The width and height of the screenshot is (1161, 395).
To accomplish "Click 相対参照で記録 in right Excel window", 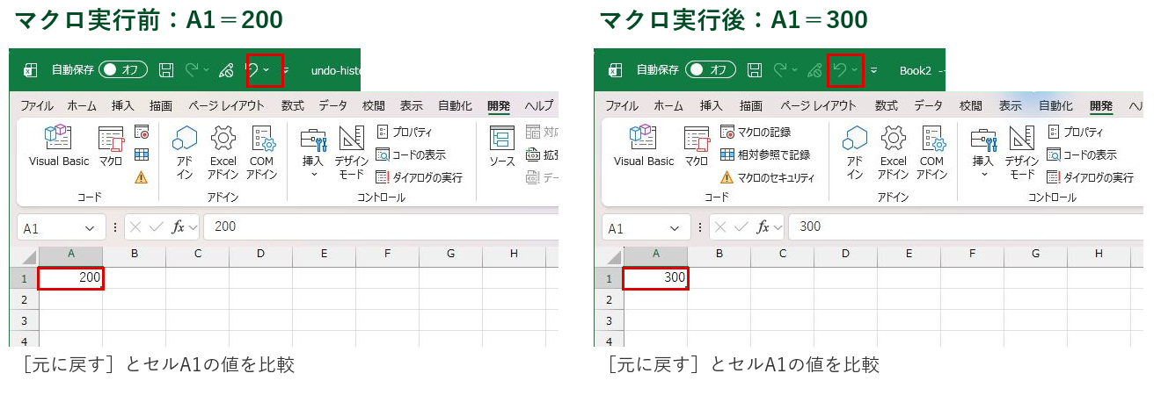I will (x=764, y=154).
